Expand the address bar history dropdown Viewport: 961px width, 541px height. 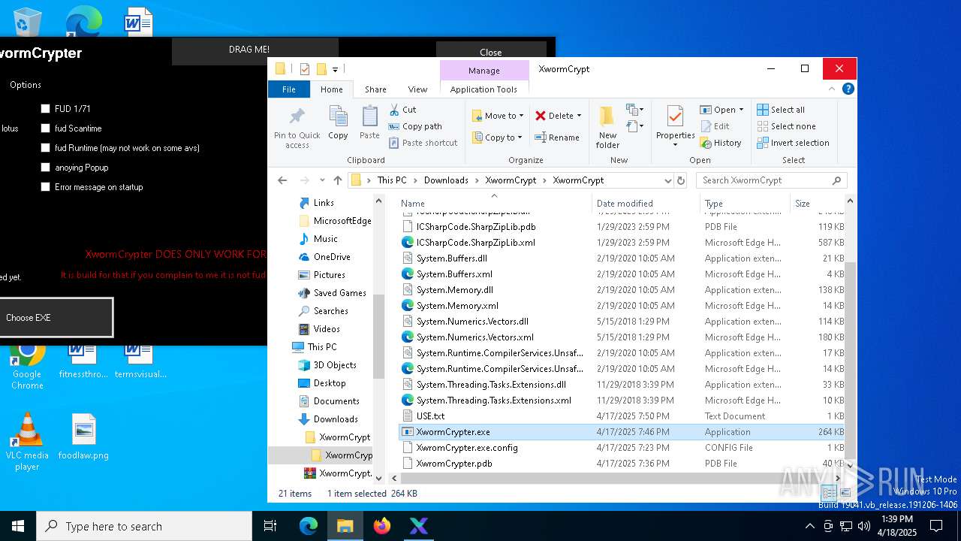pyautogui.click(x=667, y=180)
